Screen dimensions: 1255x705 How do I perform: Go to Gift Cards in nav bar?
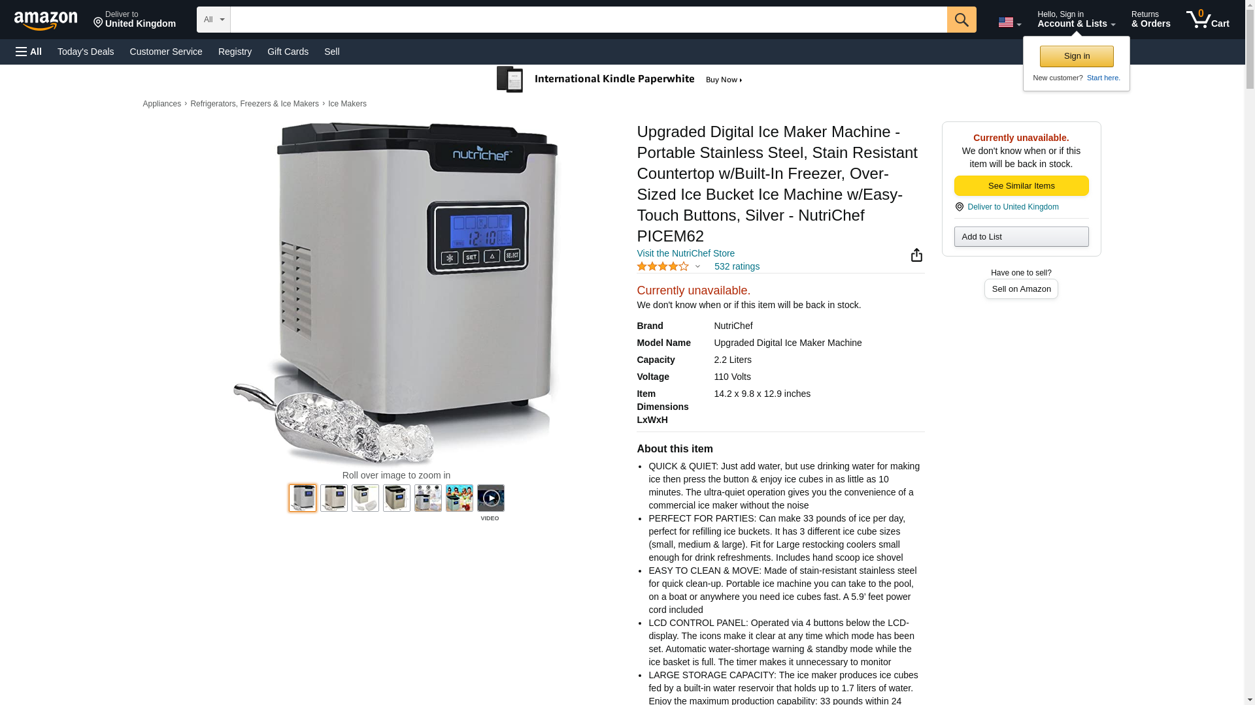coord(288,52)
